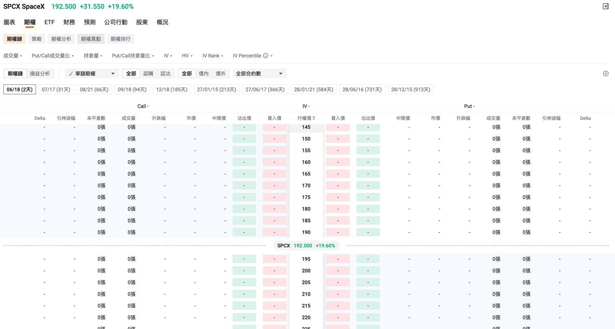The height and width of the screenshot is (329, 615).
Task: Switch to the 圖表 tab
Action: click(9, 22)
